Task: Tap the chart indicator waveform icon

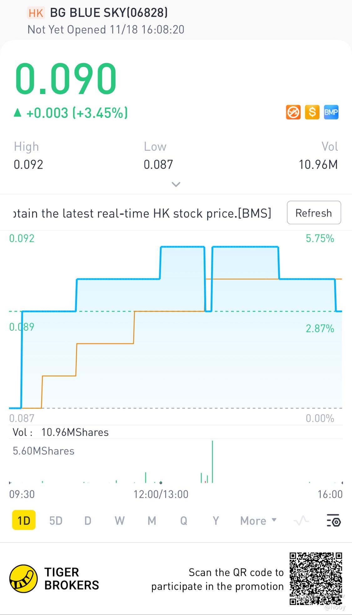Action: [x=301, y=521]
